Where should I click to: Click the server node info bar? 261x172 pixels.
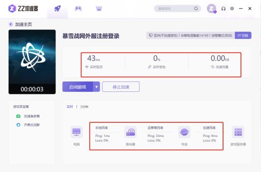click(x=191, y=36)
